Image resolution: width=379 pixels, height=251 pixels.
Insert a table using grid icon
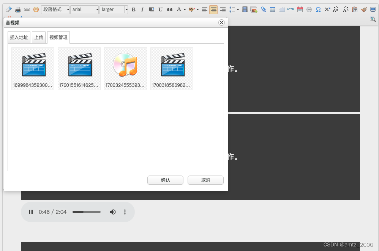coord(272,9)
